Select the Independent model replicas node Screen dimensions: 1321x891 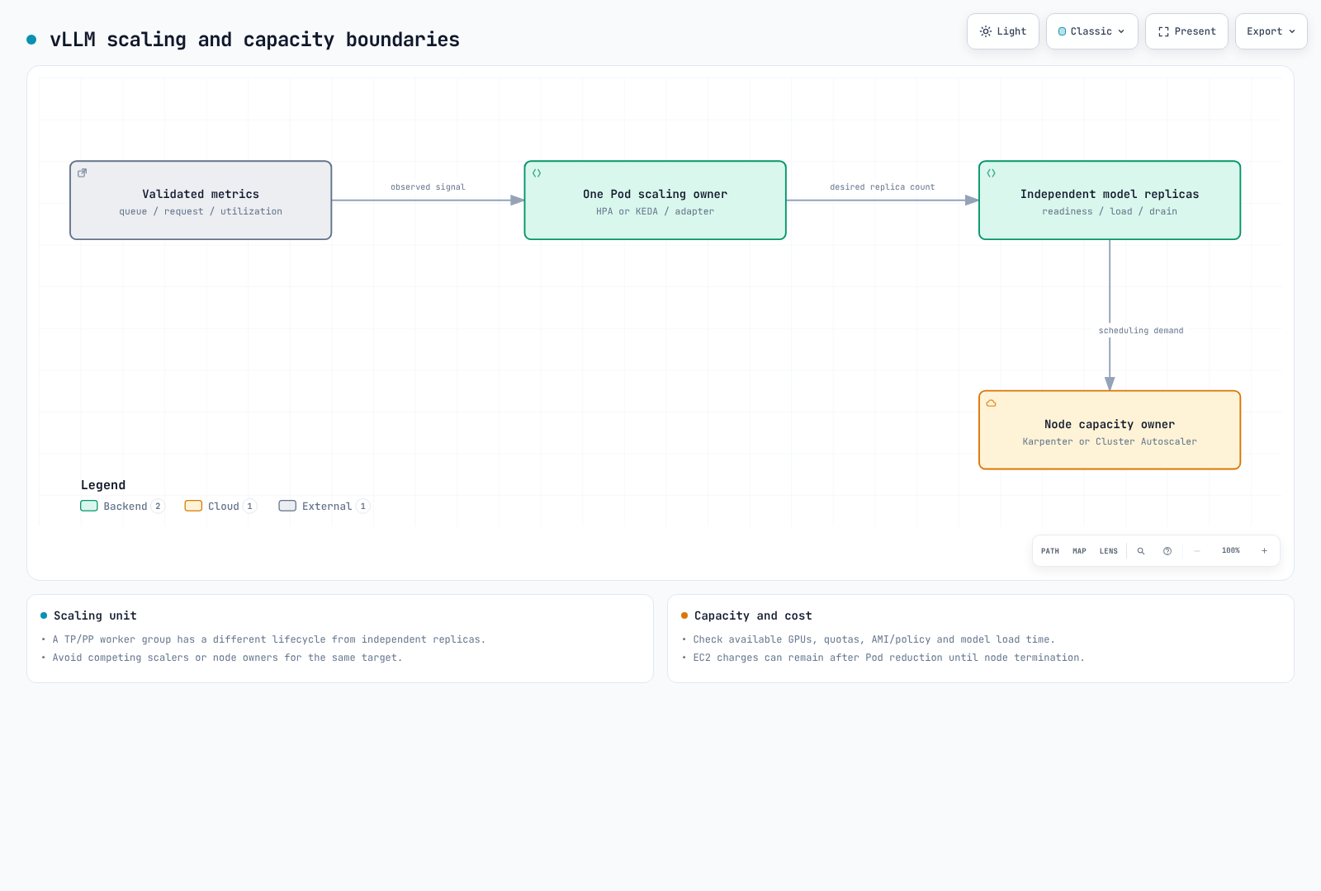pyautogui.click(x=1110, y=200)
